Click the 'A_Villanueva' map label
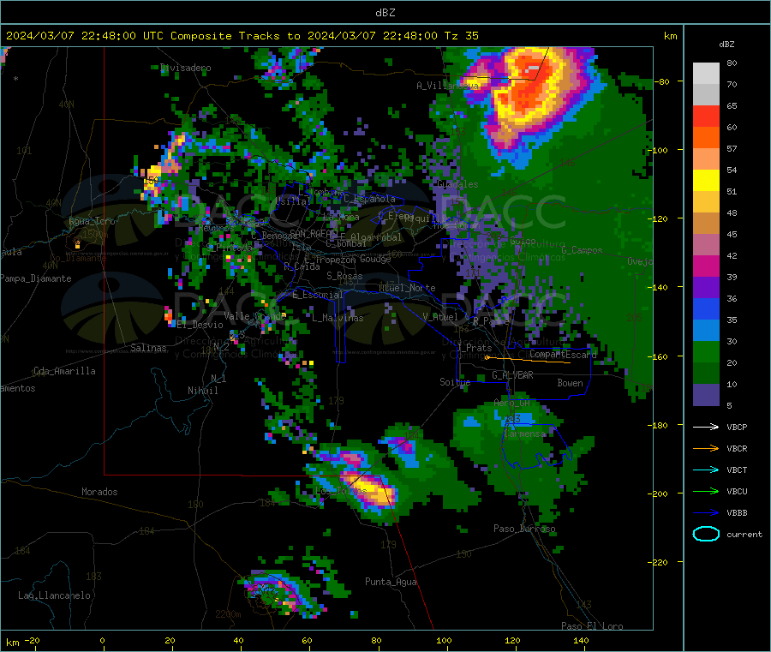This screenshot has width=771, height=652. tap(447, 86)
